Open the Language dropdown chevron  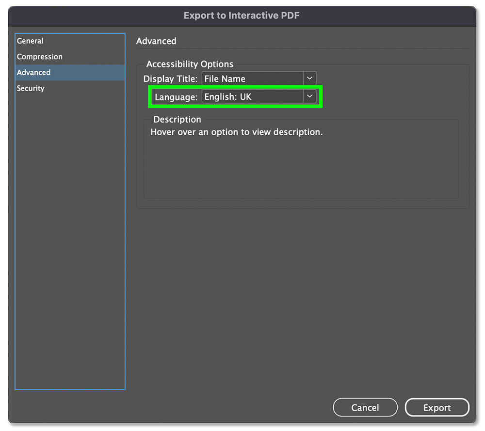click(x=309, y=96)
